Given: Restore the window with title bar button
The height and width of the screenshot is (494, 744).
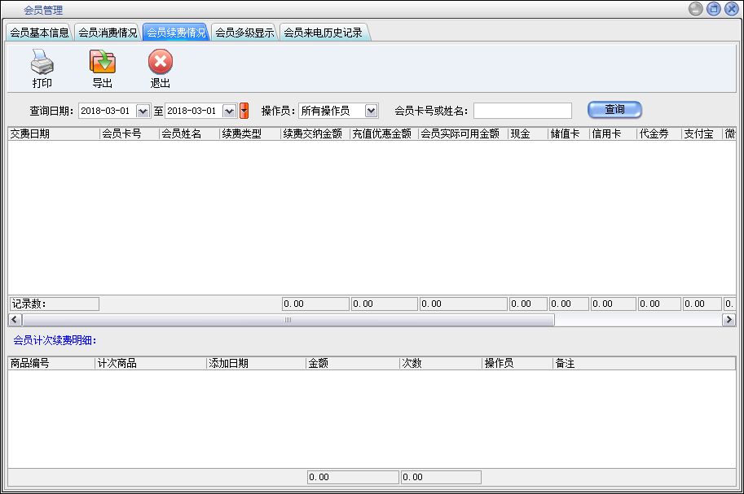Looking at the screenshot, I should [x=713, y=10].
